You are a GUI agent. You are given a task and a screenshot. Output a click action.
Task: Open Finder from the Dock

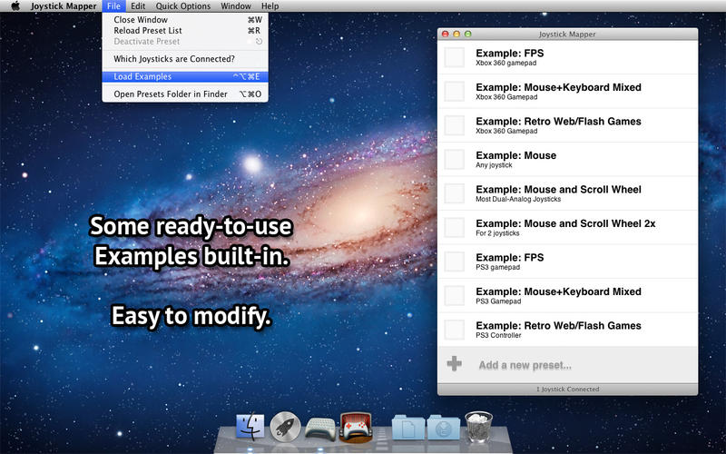(250, 426)
